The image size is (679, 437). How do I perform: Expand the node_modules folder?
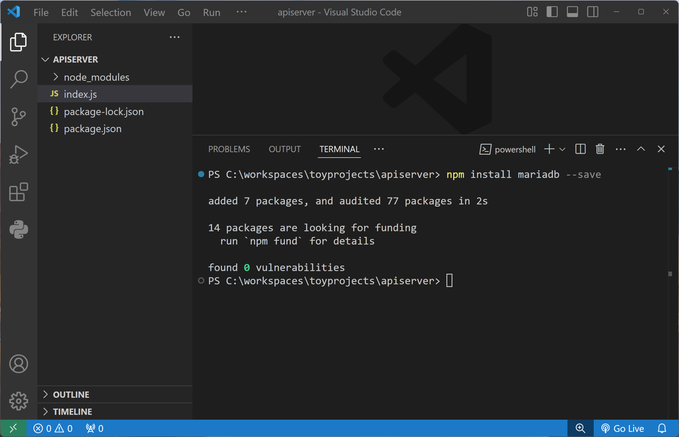point(115,77)
